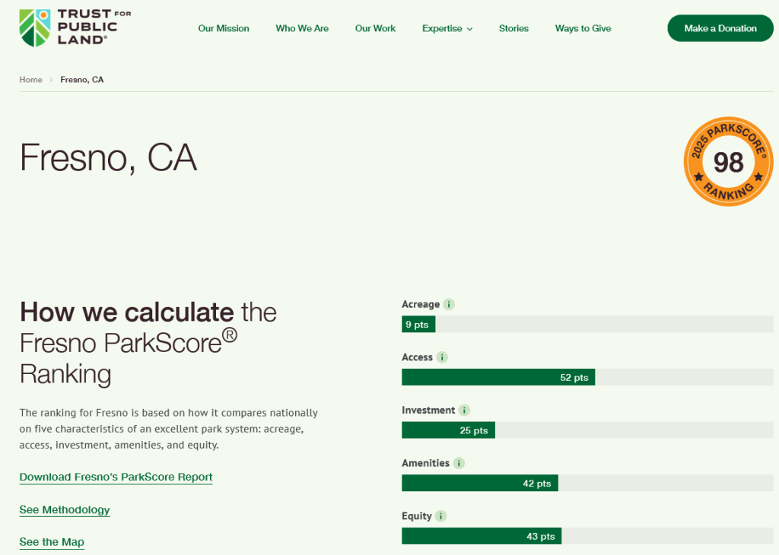Go to Home via breadcrumb
This screenshot has height=555, width=779.
(30, 79)
